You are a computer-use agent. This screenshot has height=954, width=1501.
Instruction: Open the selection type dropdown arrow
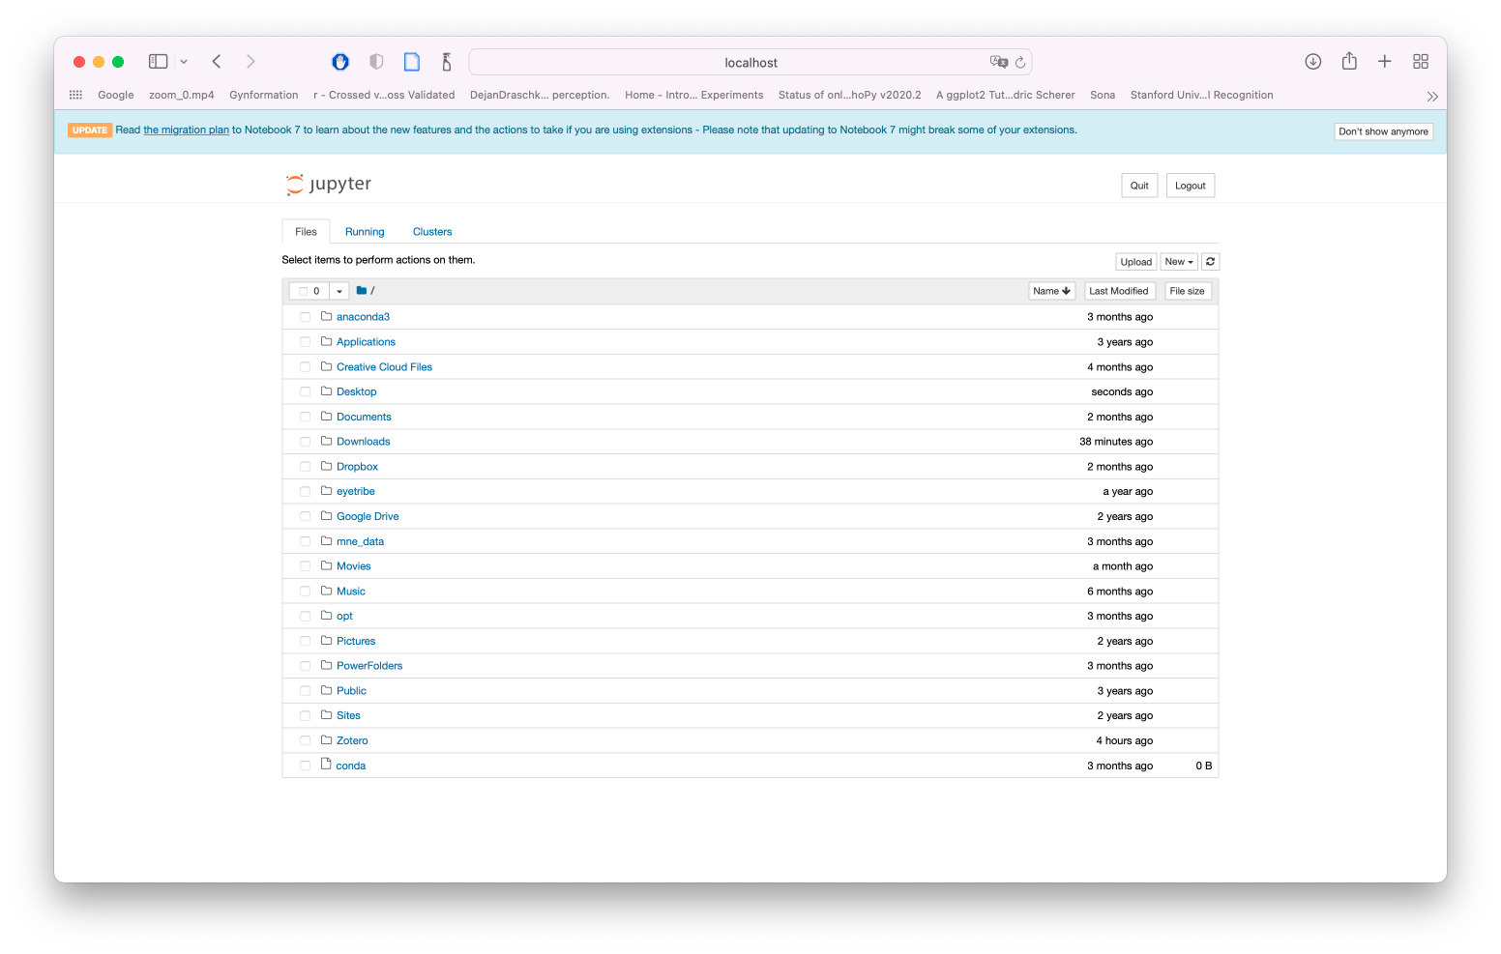click(x=339, y=291)
